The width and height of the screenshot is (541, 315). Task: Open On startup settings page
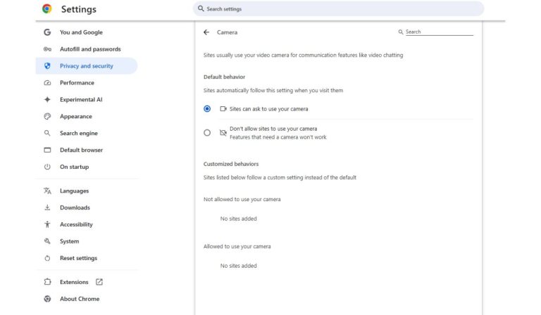[74, 167]
